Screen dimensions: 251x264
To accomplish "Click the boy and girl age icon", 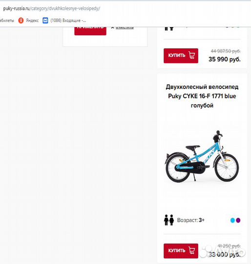I will [x=169, y=220].
